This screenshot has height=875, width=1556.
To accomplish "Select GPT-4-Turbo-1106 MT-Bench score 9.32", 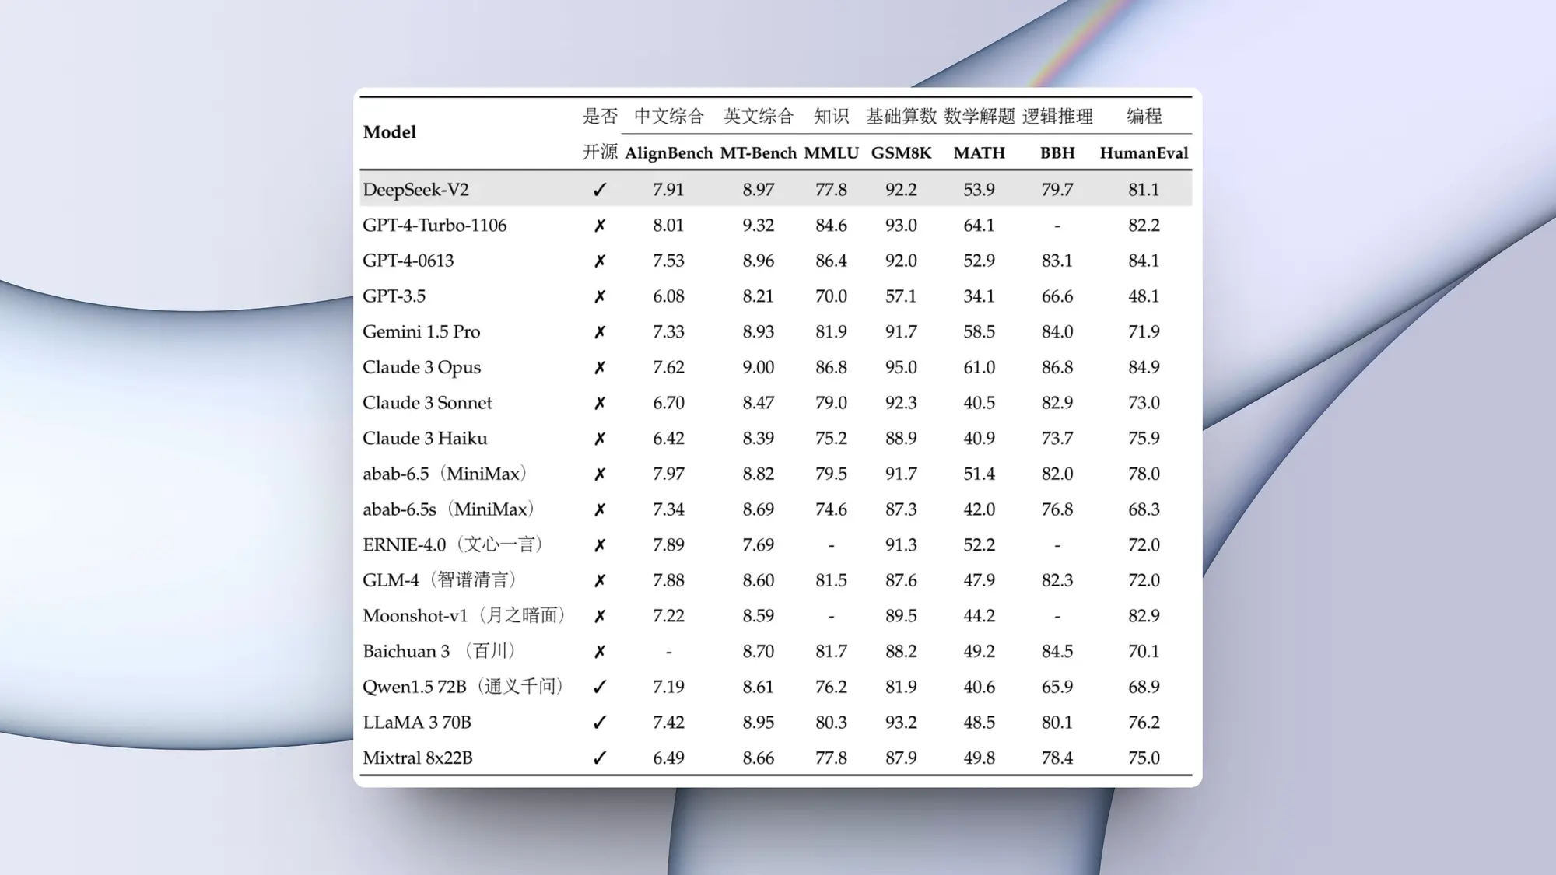I will point(758,226).
